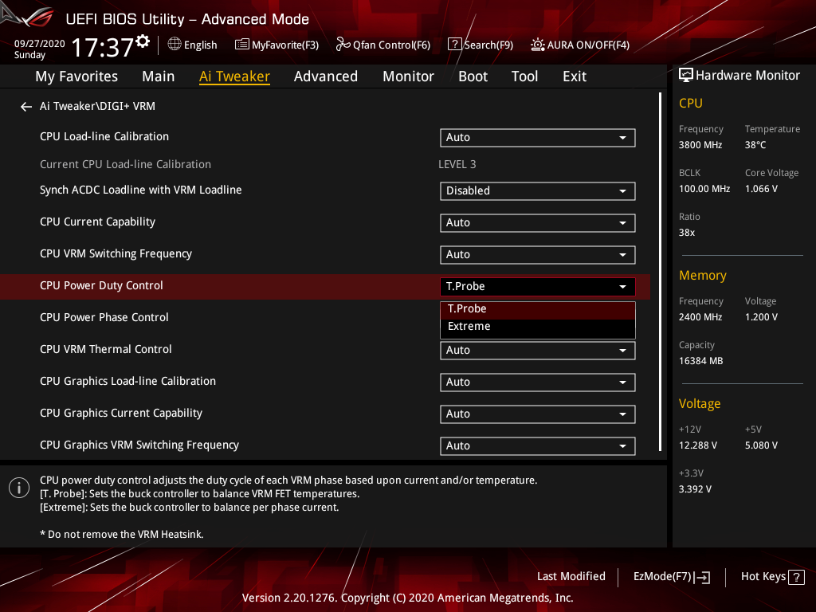Open the Qfan Control fan icon
The image size is (816, 612).
pyautogui.click(x=343, y=45)
